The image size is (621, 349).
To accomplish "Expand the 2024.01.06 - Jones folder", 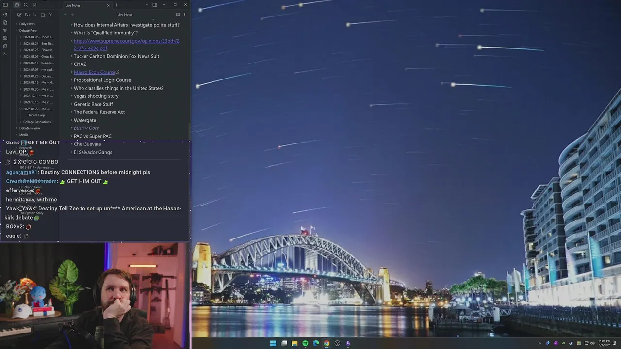I will point(38,37).
